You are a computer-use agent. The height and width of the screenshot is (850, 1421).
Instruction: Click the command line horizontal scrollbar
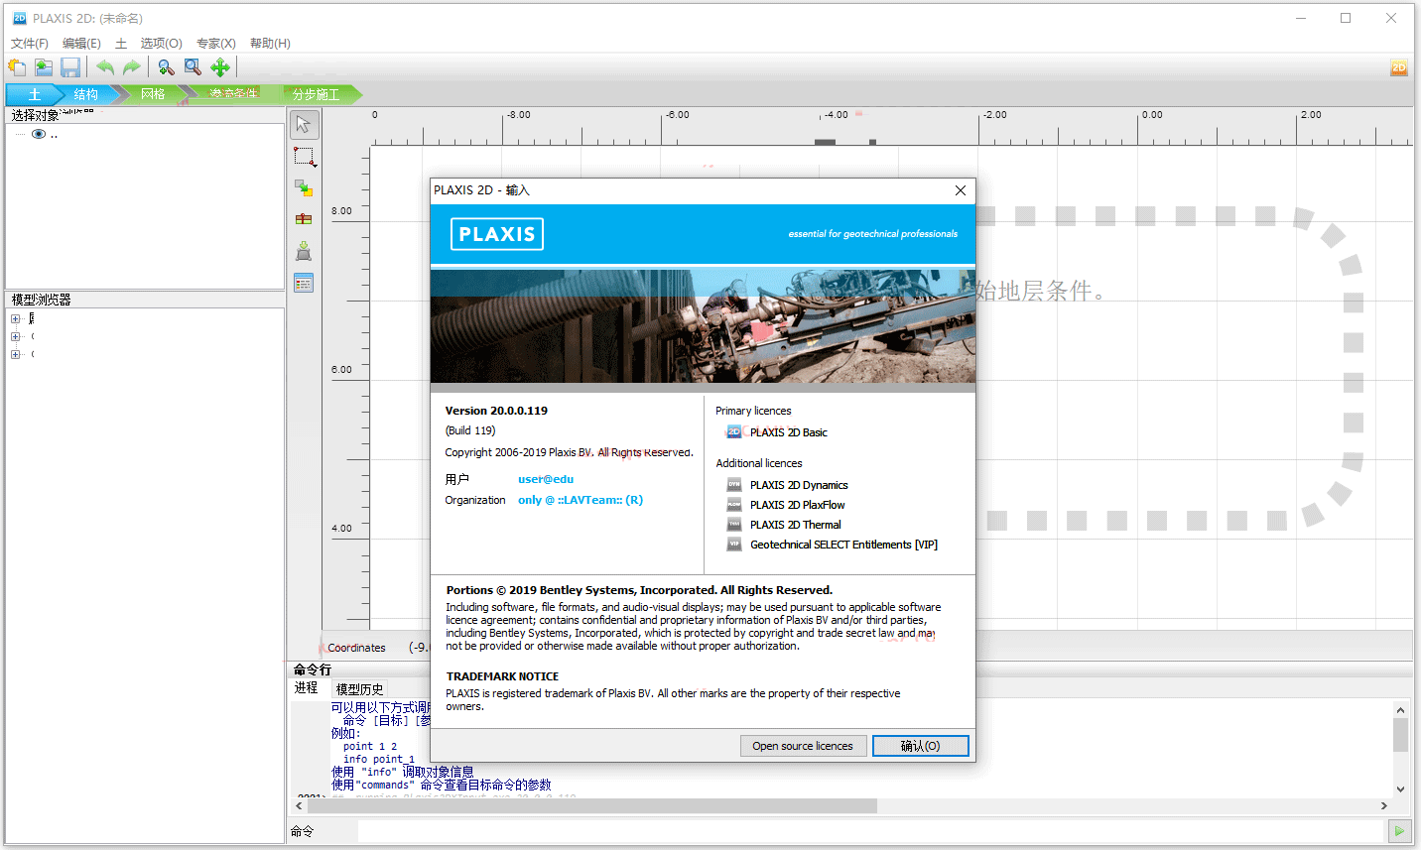pyautogui.click(x=595, y=806)
